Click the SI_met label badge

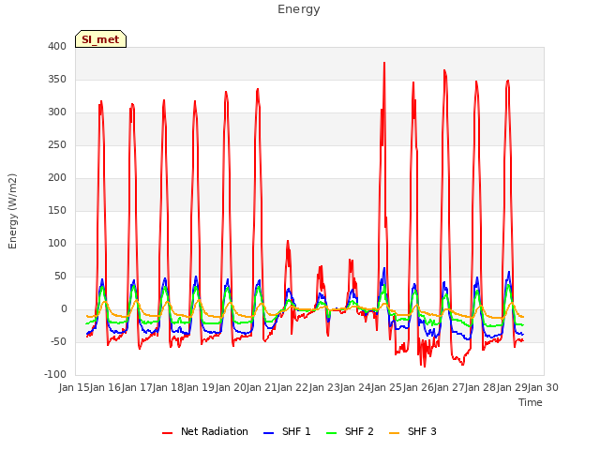coord(100,39)
